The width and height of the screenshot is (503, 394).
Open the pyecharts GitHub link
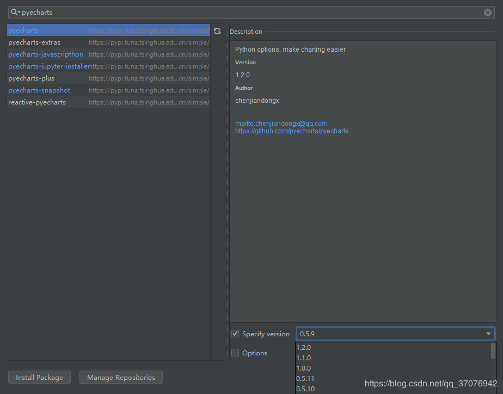(292, 131)
